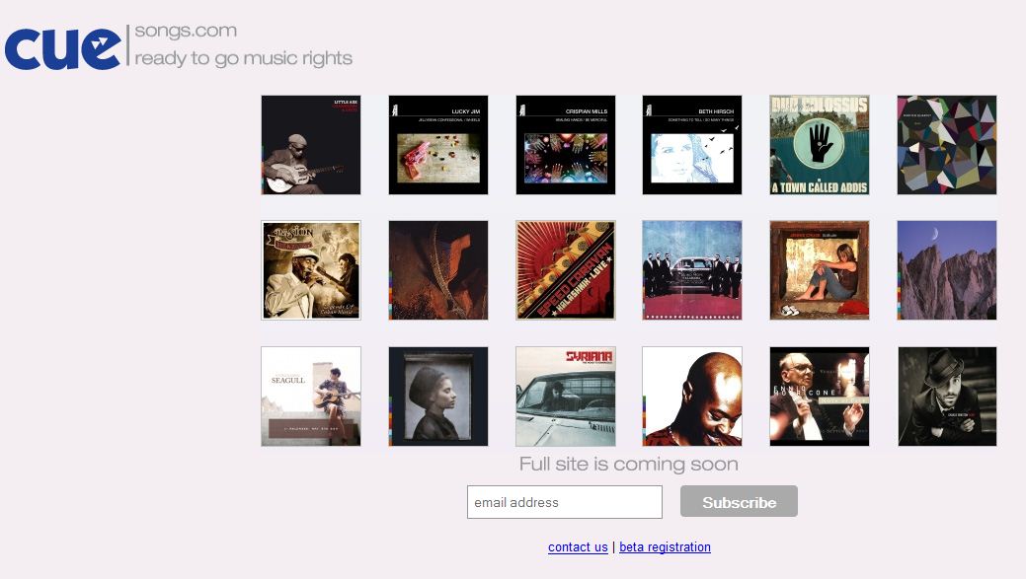Open the contact us link
Image resolution: width=1026 pixels, height=579 pixels.
coord(578,547)
